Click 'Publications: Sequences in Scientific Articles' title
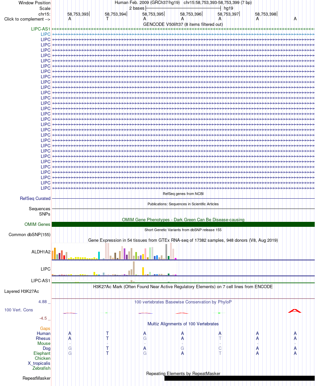Viewport: 315px width, 386px height. (183, 204)
